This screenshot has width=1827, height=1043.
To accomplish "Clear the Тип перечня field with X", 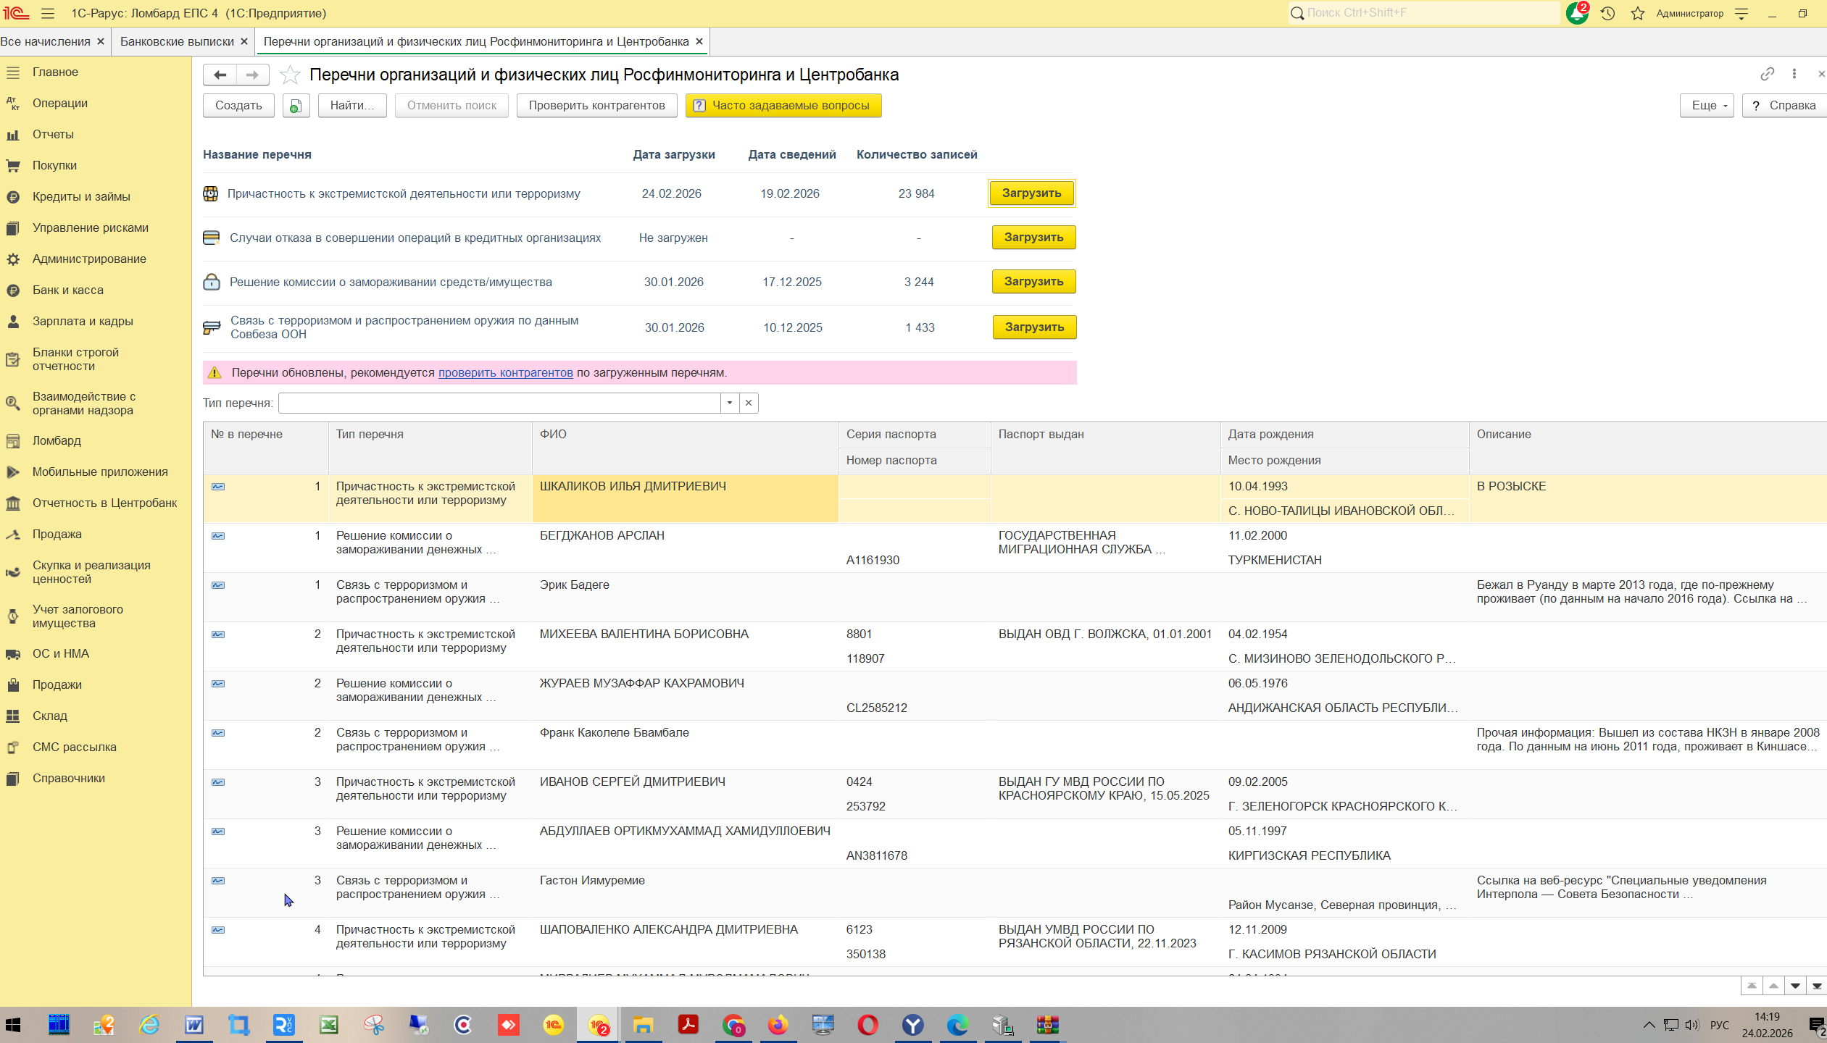I will [749, 403].
